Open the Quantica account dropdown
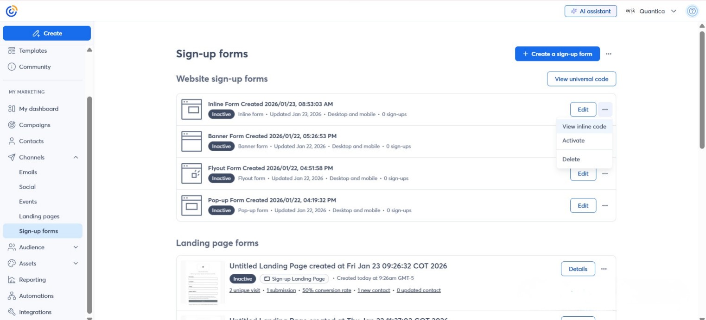The height and width of the screenshot is (320, 706). (651, 11)
